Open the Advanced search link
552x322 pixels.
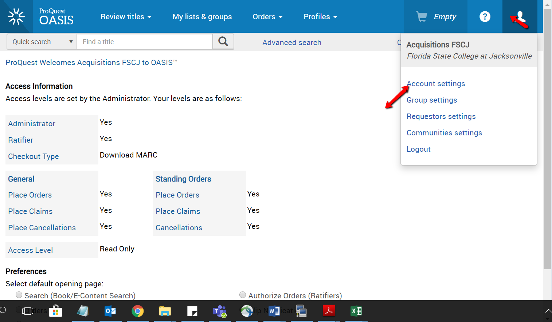(x=292, y=43)
